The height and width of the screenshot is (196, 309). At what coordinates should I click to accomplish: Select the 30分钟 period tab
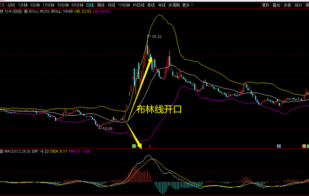(x=63, y=5)
